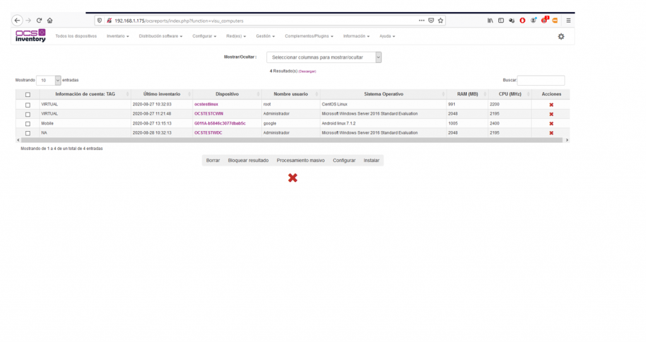This screenshot has height=342, width=646.
Task: Click the table horizontal scrollbar
Action: tap(291, 140)
